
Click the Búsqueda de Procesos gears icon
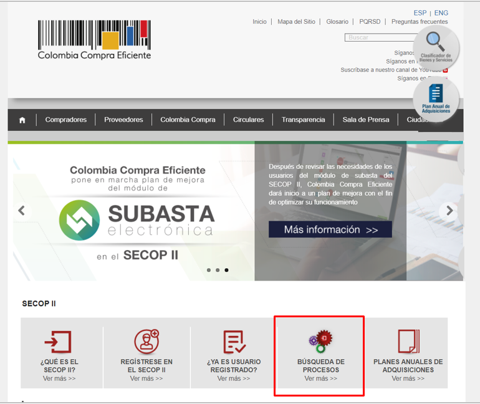(320, 341)
